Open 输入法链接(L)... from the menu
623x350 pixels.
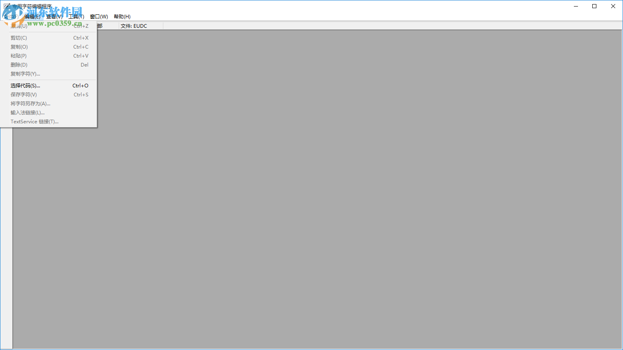pyautogui.click(x=49, y=113)
